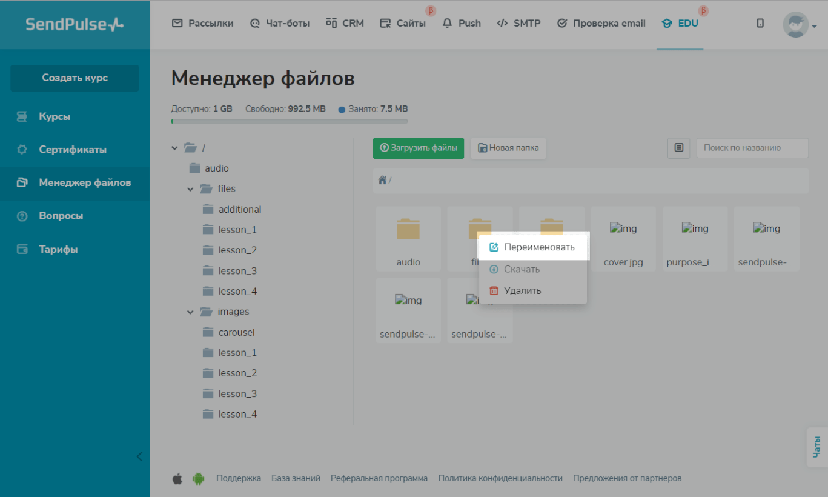Image resolution: width=828 pixels, height=497 pixels.
Task: Collapse the images folder in tree
Action: 190,312
